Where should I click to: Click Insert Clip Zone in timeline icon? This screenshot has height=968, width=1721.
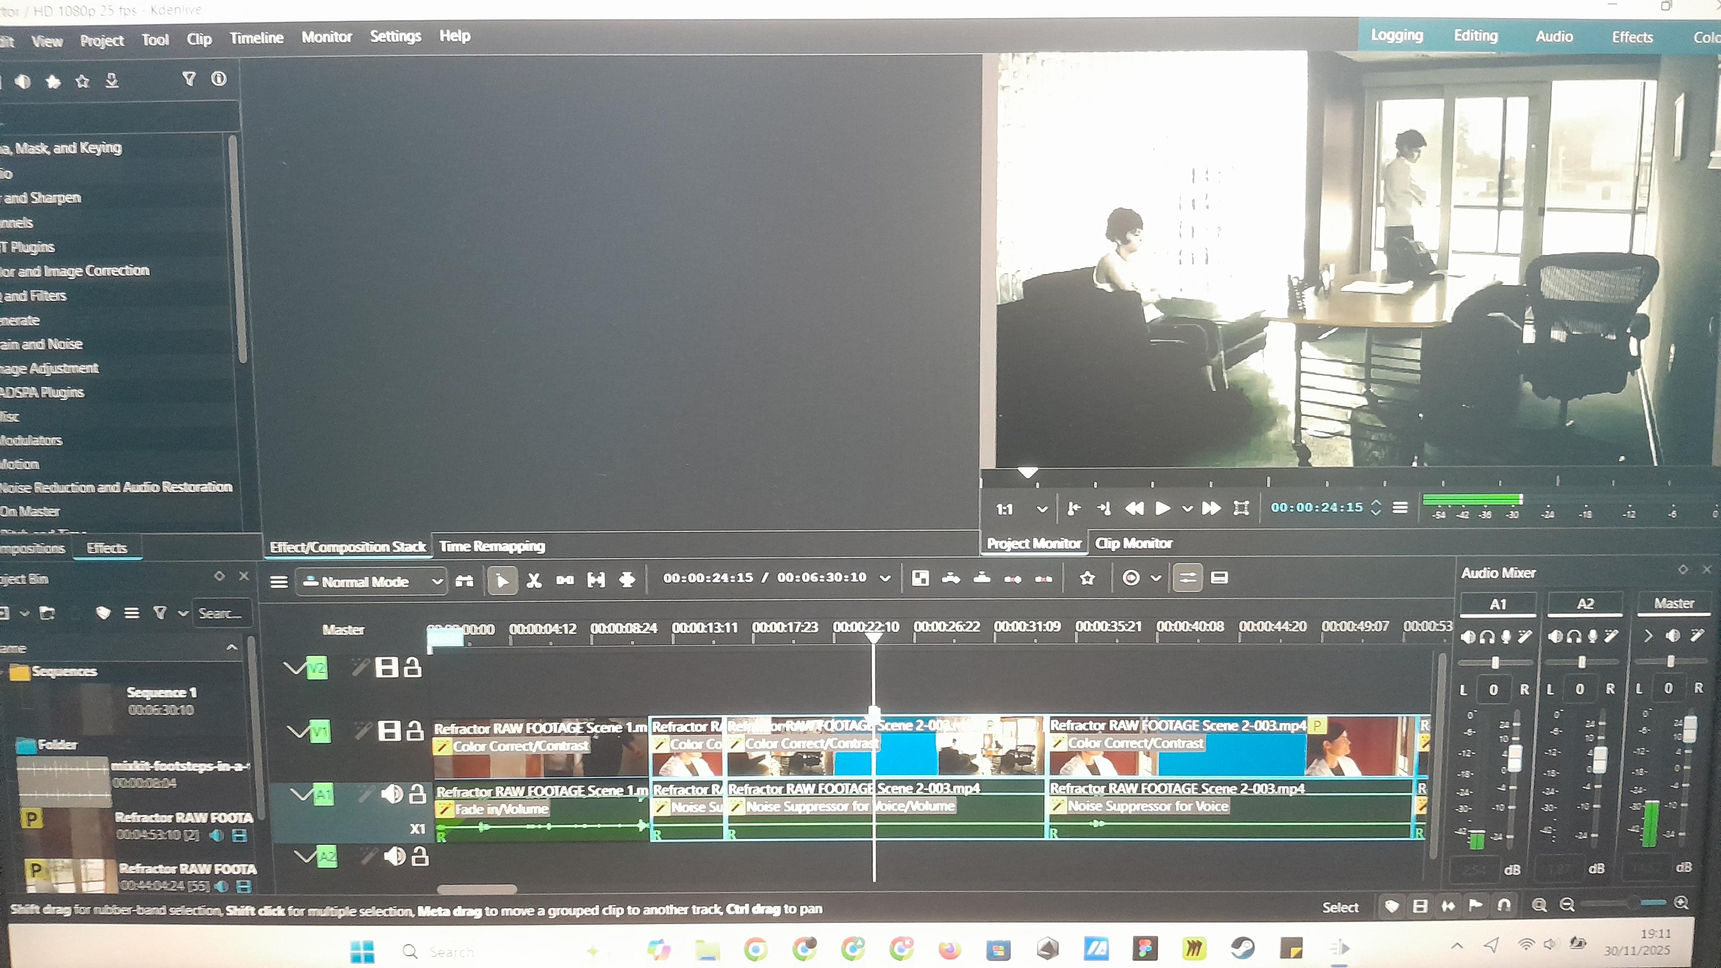click(951, 578)
